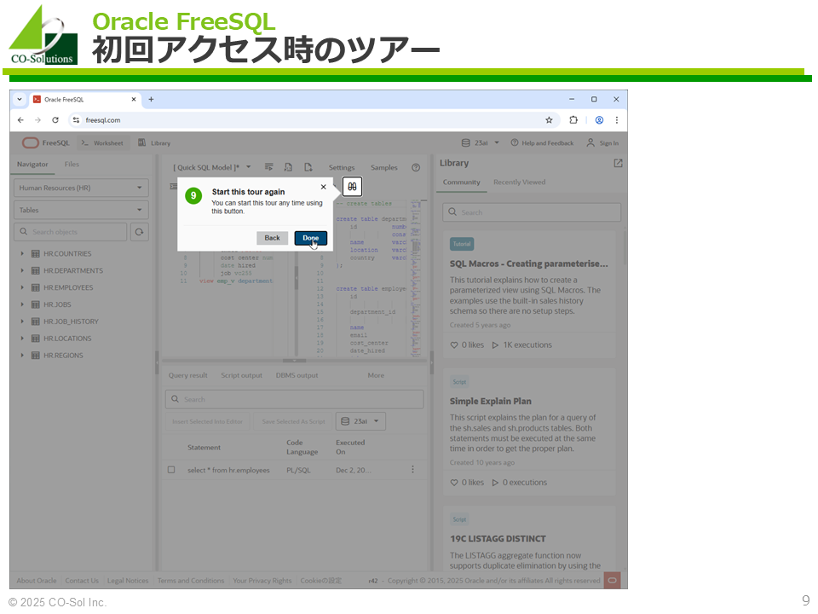Viewport: 818px width, 614px height.
Task: Reload the page in the browser
Action: pos(55,120)
